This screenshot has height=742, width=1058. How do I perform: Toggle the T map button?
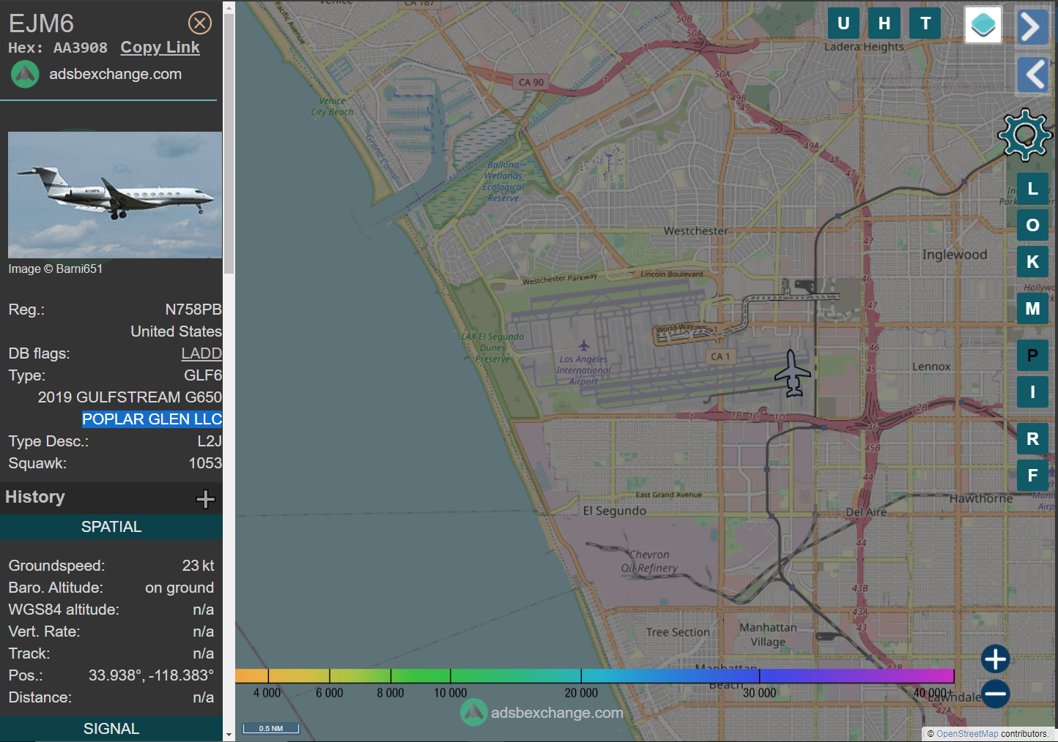[925, 23]
